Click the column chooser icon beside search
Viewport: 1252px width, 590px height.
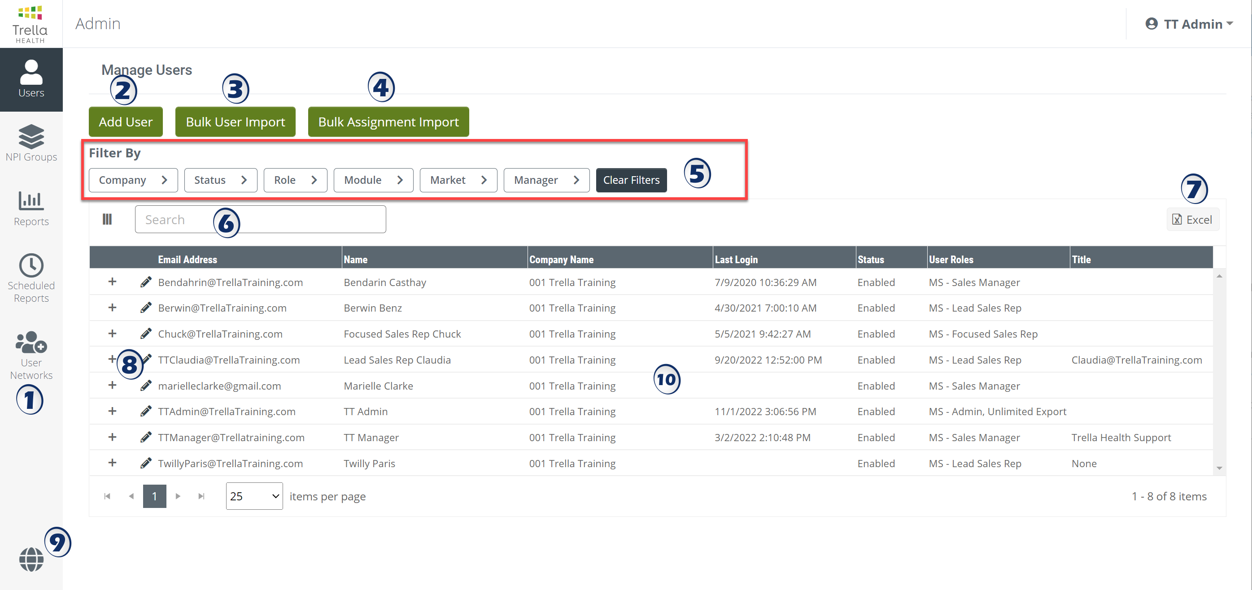[x=107, y=219]
